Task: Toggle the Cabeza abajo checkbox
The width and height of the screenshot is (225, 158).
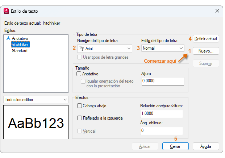Action: coord(79,106)
